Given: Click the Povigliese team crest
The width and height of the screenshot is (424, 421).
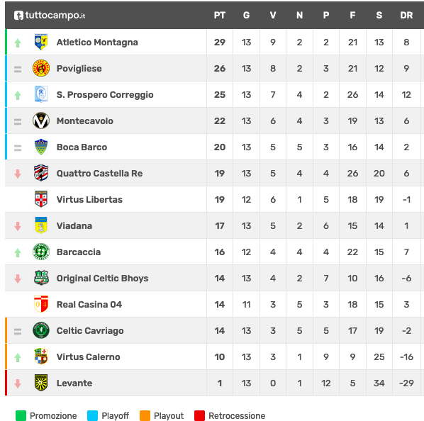Looking at the screenshot, I should pyautogui.click(x=41, y=68).
